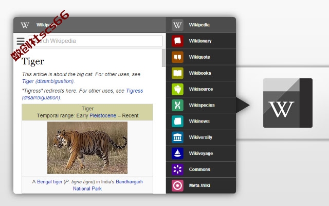329x206 pixels.
Task: Click the Temporal range infobox text
Action: click(87, 115)
